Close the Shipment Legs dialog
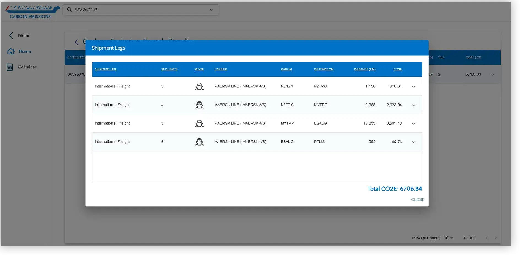526x255 pixels. point(417,199)
